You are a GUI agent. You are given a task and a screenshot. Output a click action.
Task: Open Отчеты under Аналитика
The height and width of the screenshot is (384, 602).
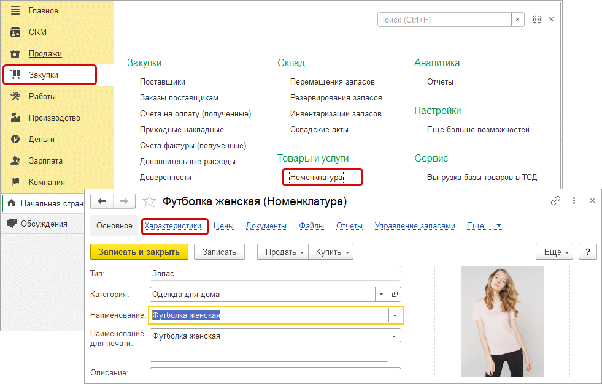pyautogui.click(x=440, y=81)
